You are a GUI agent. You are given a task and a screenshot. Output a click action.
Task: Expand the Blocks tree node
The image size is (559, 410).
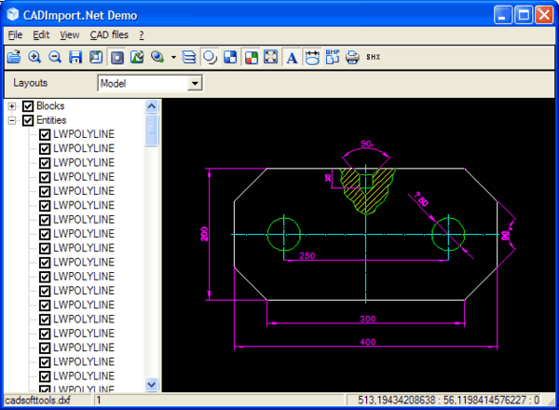click(x=13, y=106)
